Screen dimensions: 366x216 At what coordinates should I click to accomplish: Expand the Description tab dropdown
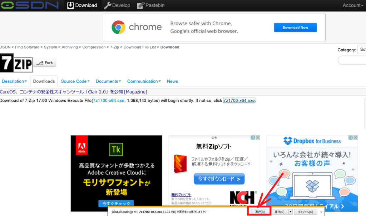14,81
